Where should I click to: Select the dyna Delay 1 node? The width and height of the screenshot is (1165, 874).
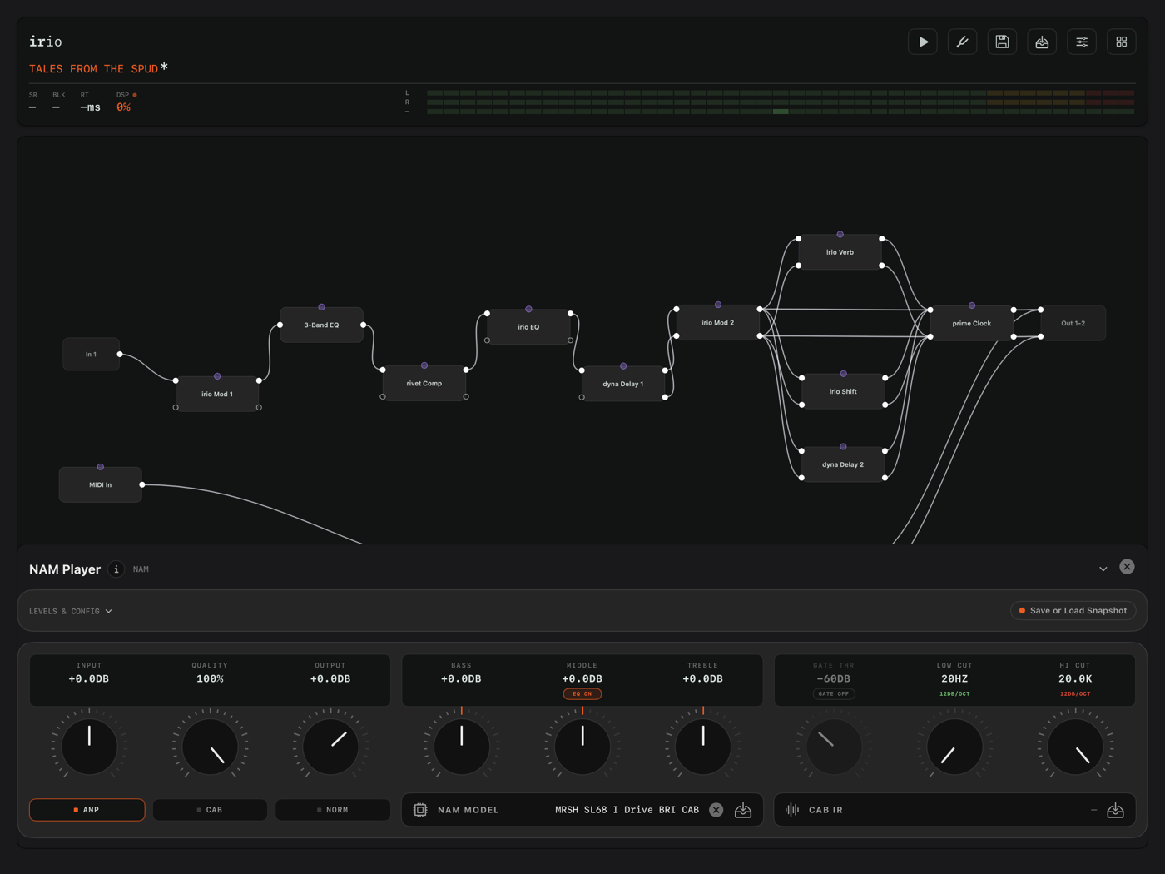[x=623, y=384]
